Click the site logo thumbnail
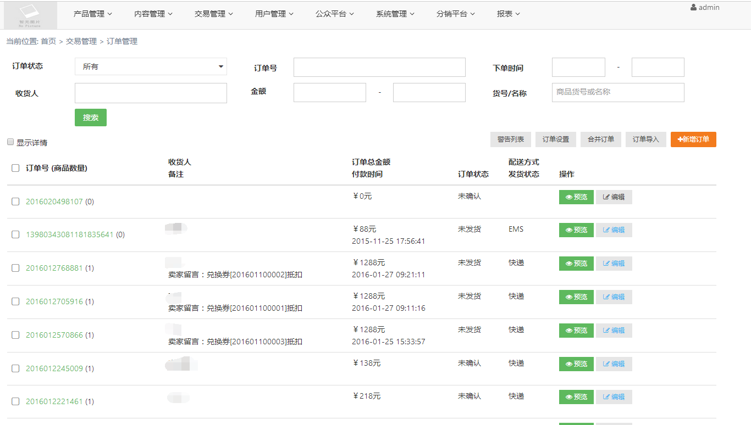 [x=30, y=15]
